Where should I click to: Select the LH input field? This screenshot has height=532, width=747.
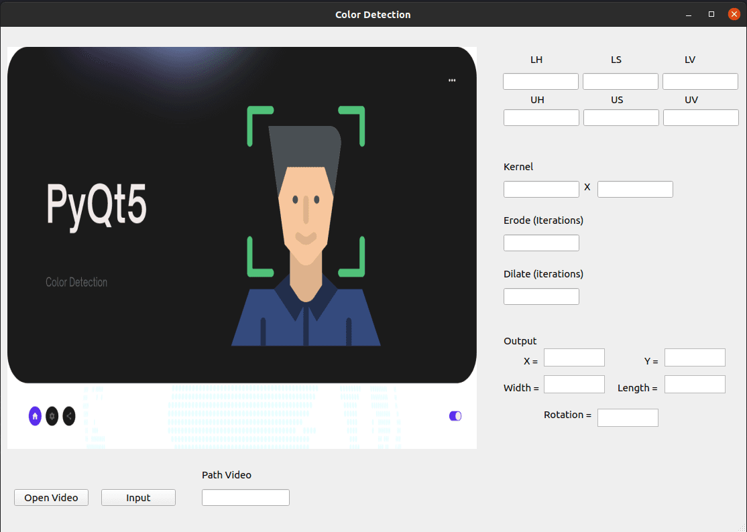(540, 81)
